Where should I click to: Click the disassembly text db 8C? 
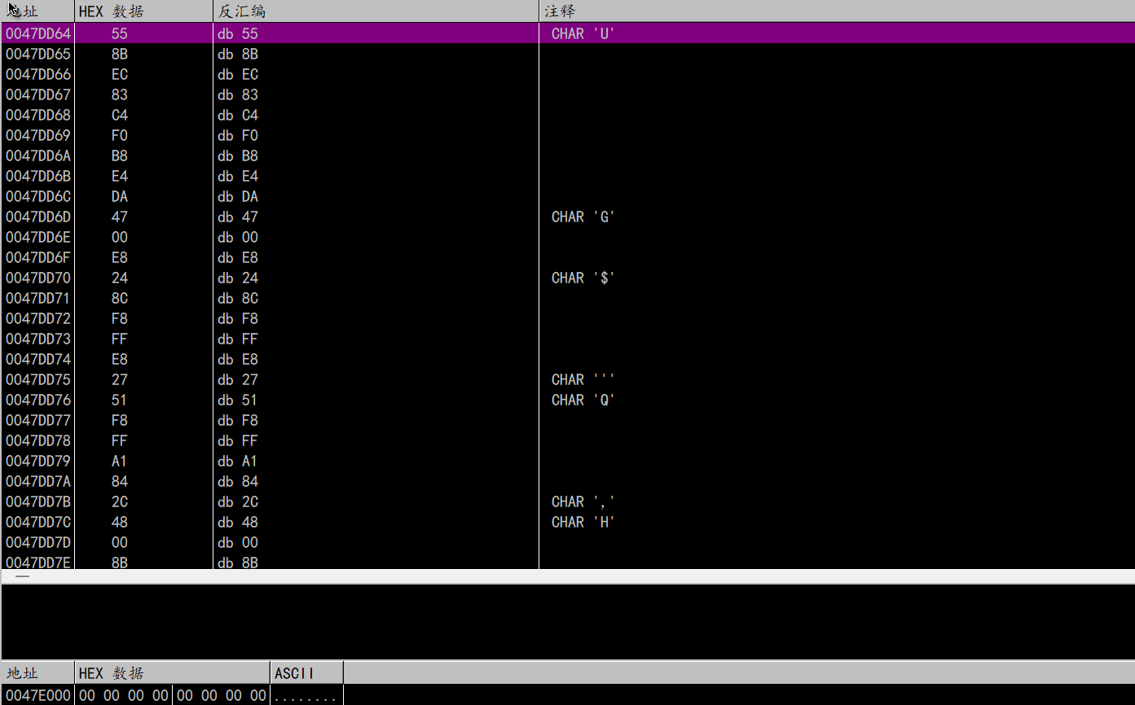[238, 298]
